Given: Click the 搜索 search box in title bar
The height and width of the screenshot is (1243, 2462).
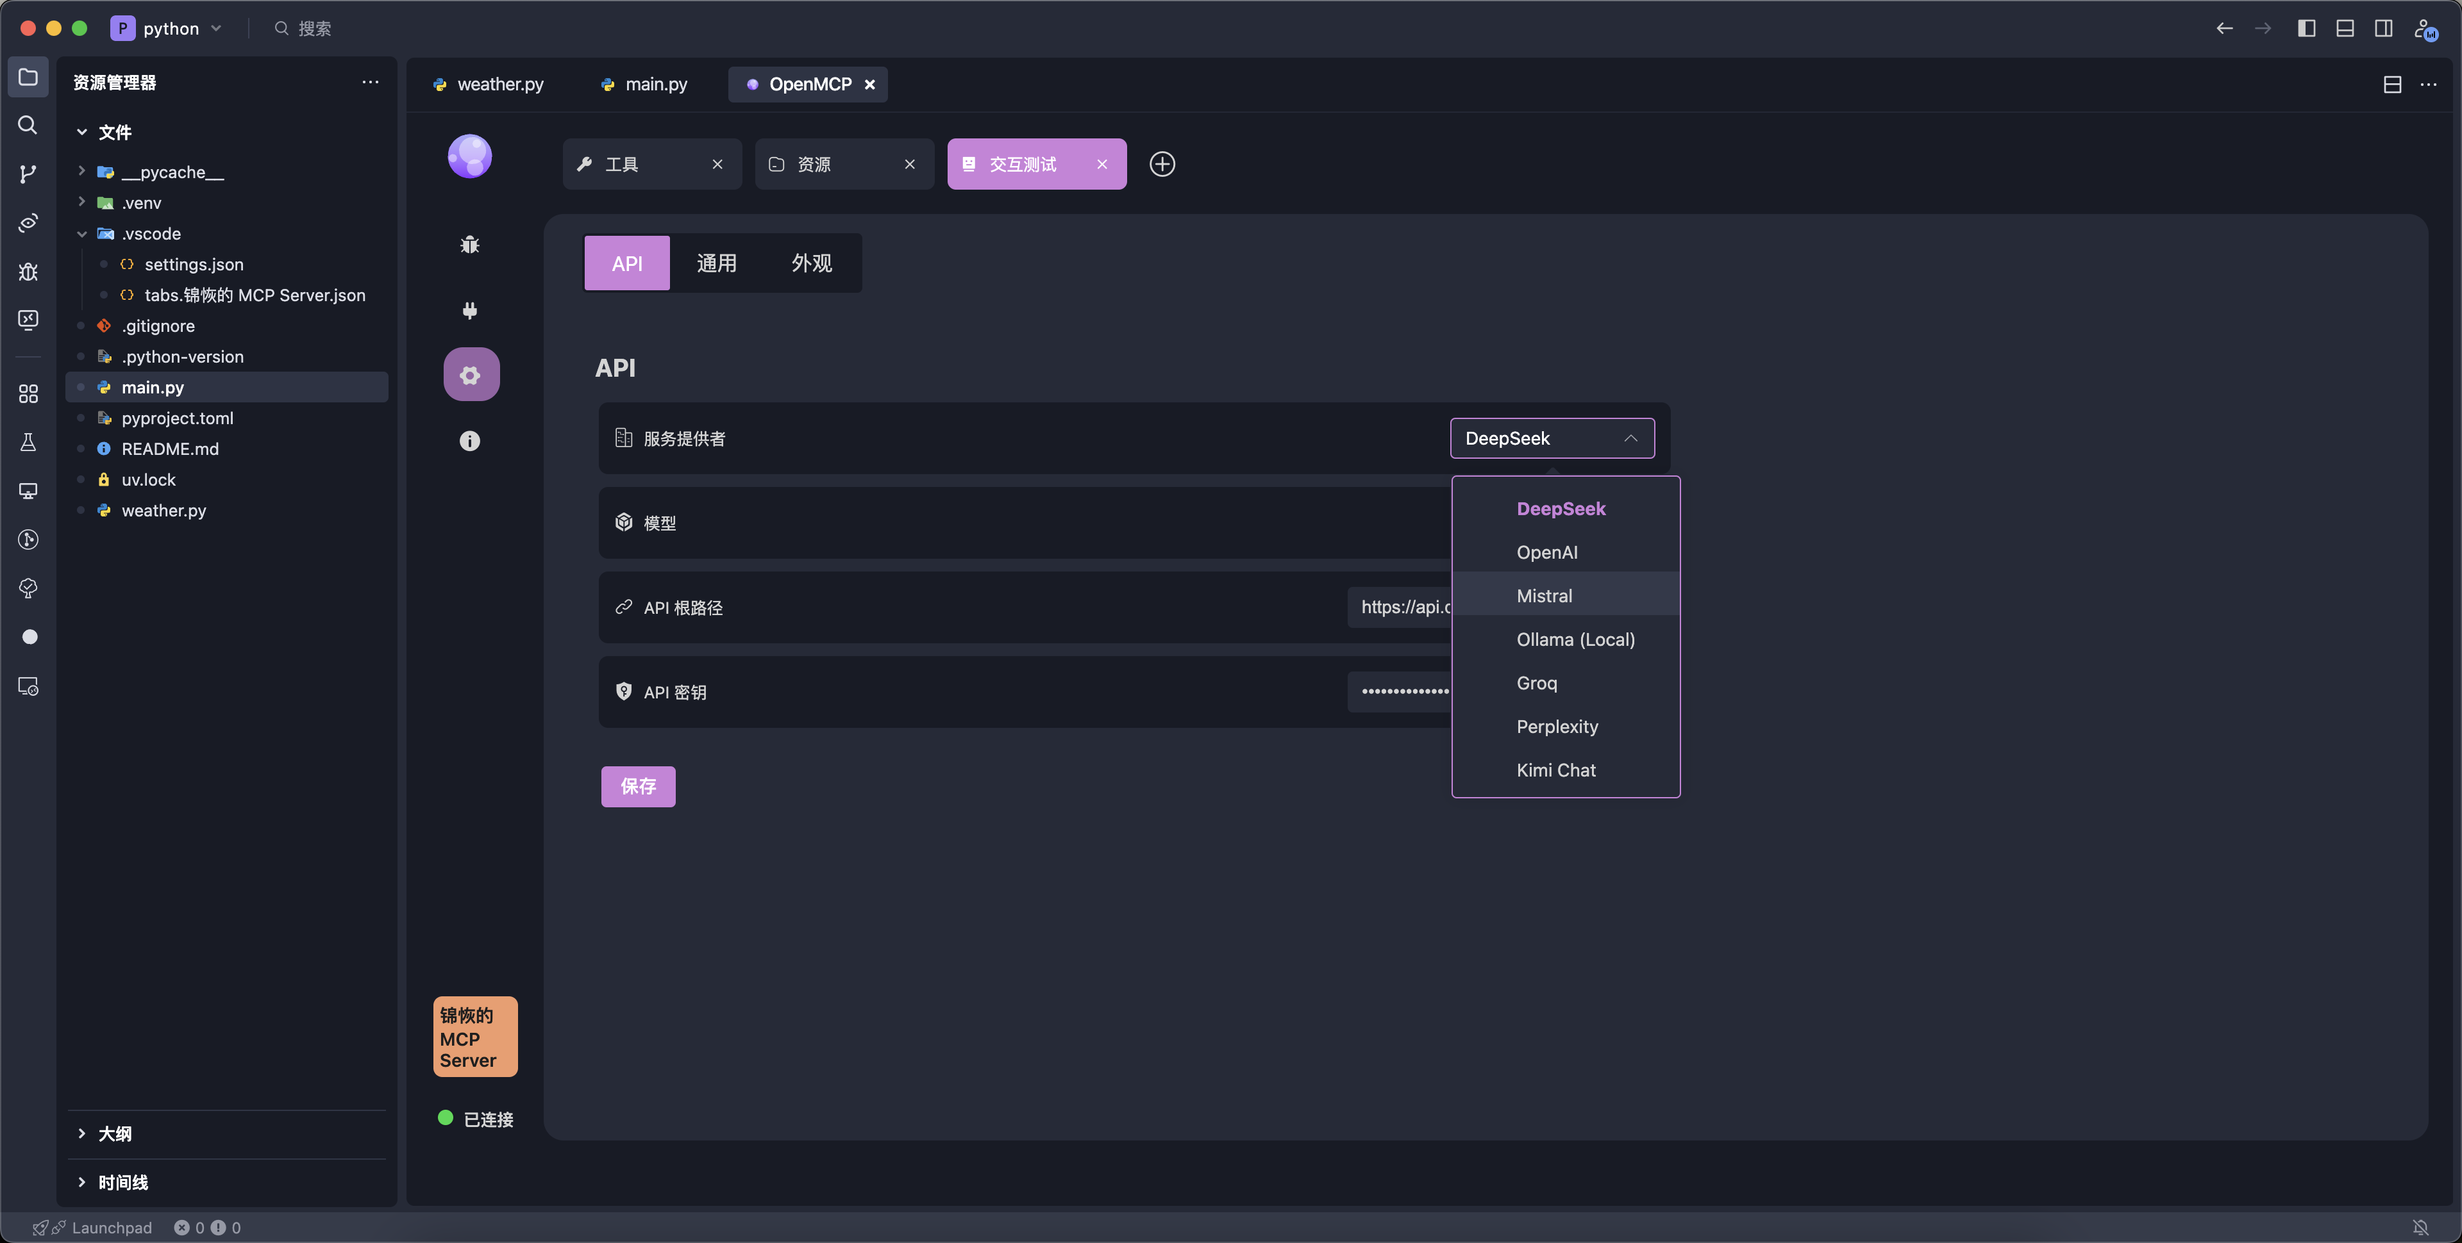Looking at the screenshot, I should coord(304,29).
